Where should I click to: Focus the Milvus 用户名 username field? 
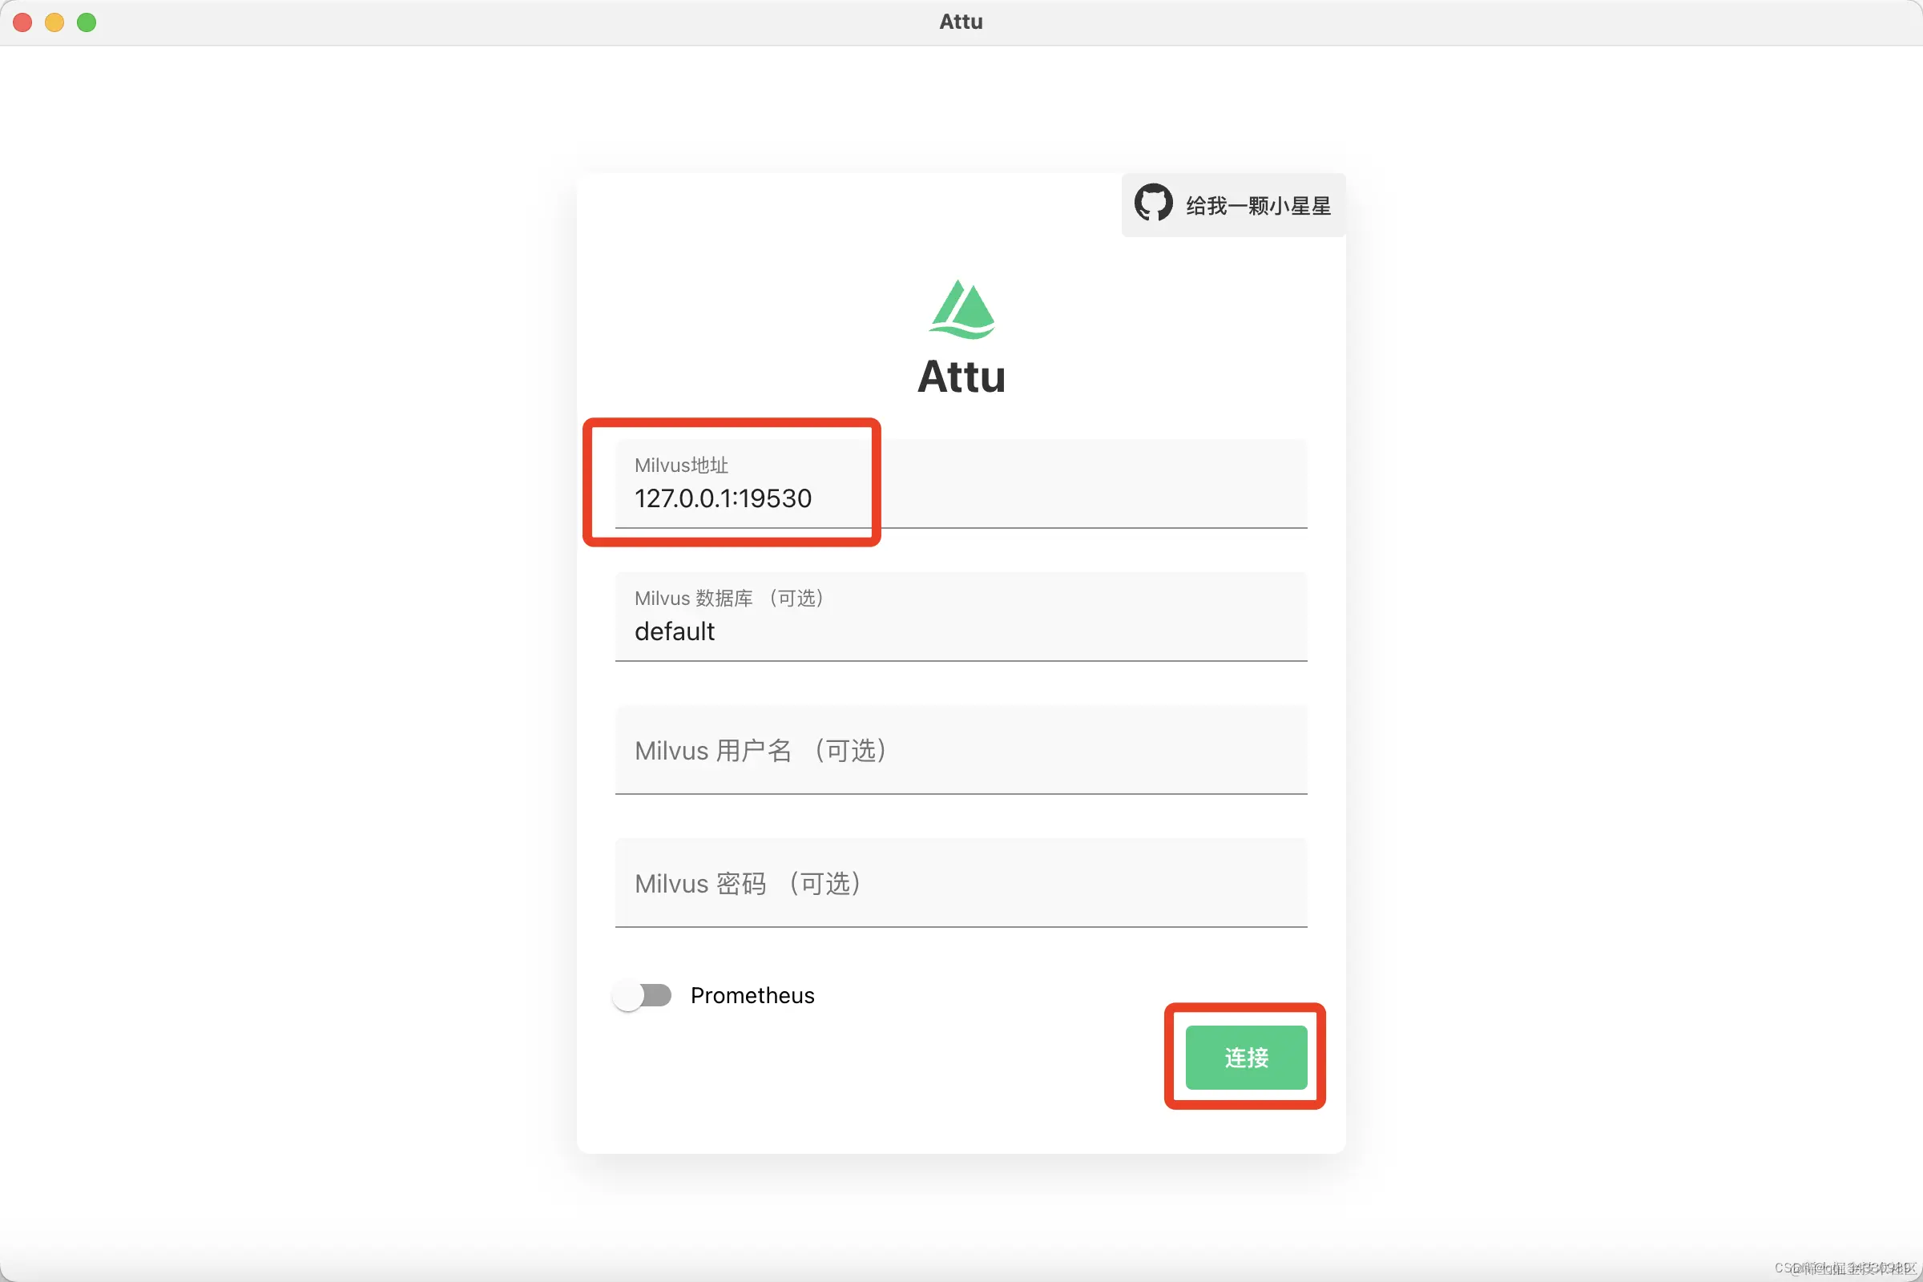961,750
